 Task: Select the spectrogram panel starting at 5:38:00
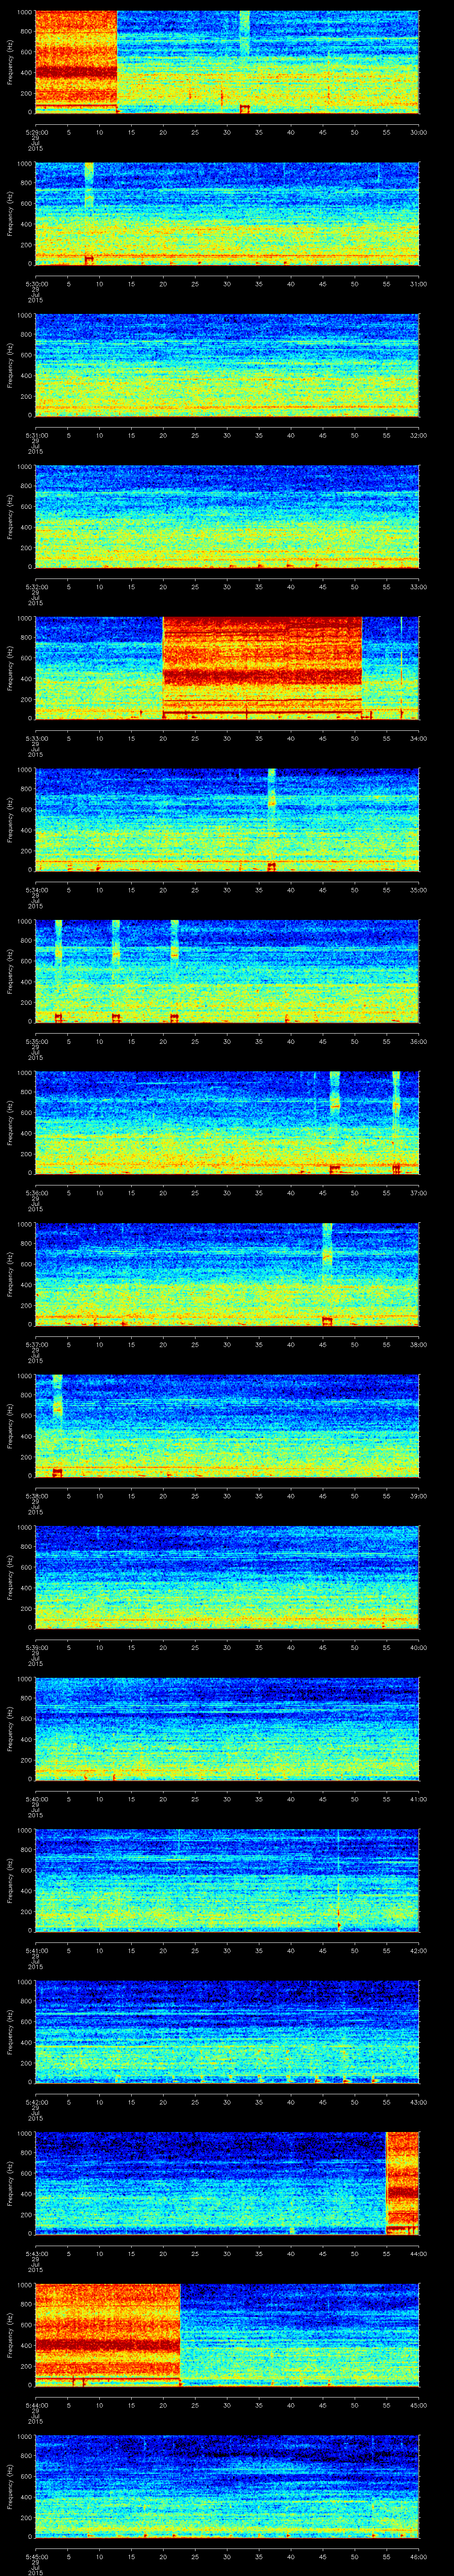(227, 1425)
